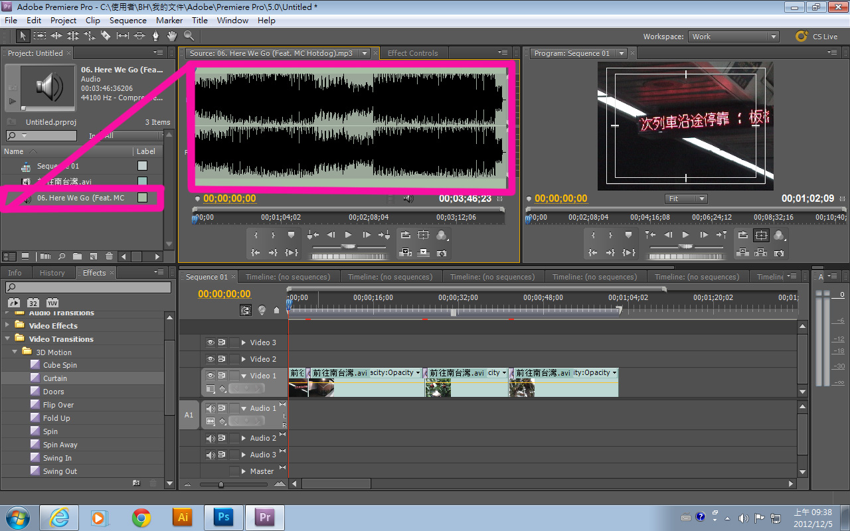This screenshot has width=850, height=531.
Task: Open the Fit zoom level dropdown
Action: point(686,198)
